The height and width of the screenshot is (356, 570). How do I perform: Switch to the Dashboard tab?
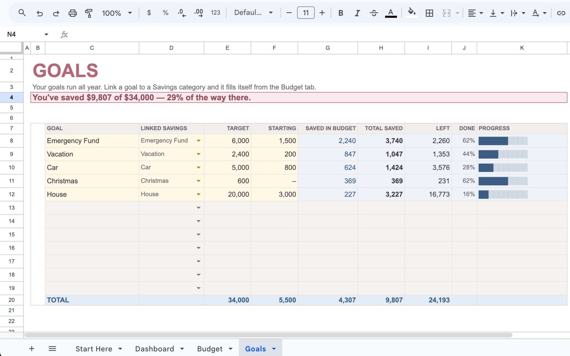point(155,349)
